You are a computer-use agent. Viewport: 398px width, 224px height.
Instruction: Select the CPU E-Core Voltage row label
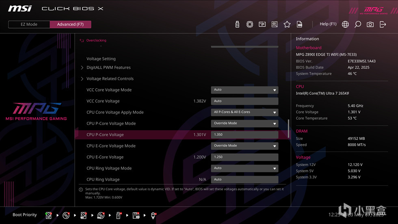click(x=105, y=157)
